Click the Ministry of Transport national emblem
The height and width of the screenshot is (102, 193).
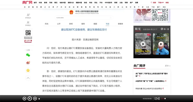point(71,12)
